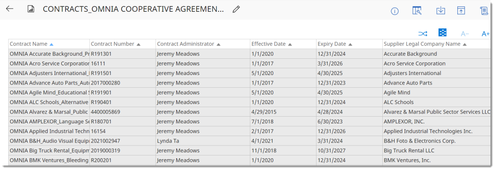Select OMNIA Big Truck Rental row
495x170 pixels.
coord(249,151)
